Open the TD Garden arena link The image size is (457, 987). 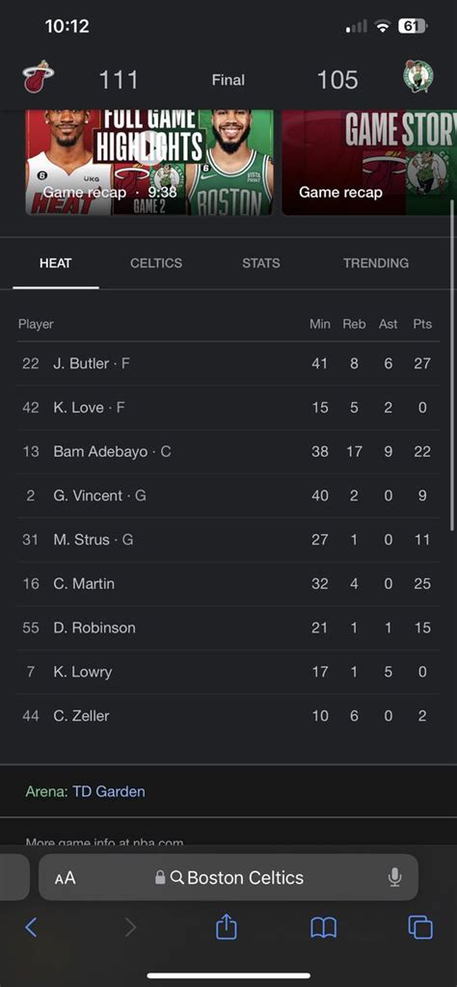click(109, 791)
